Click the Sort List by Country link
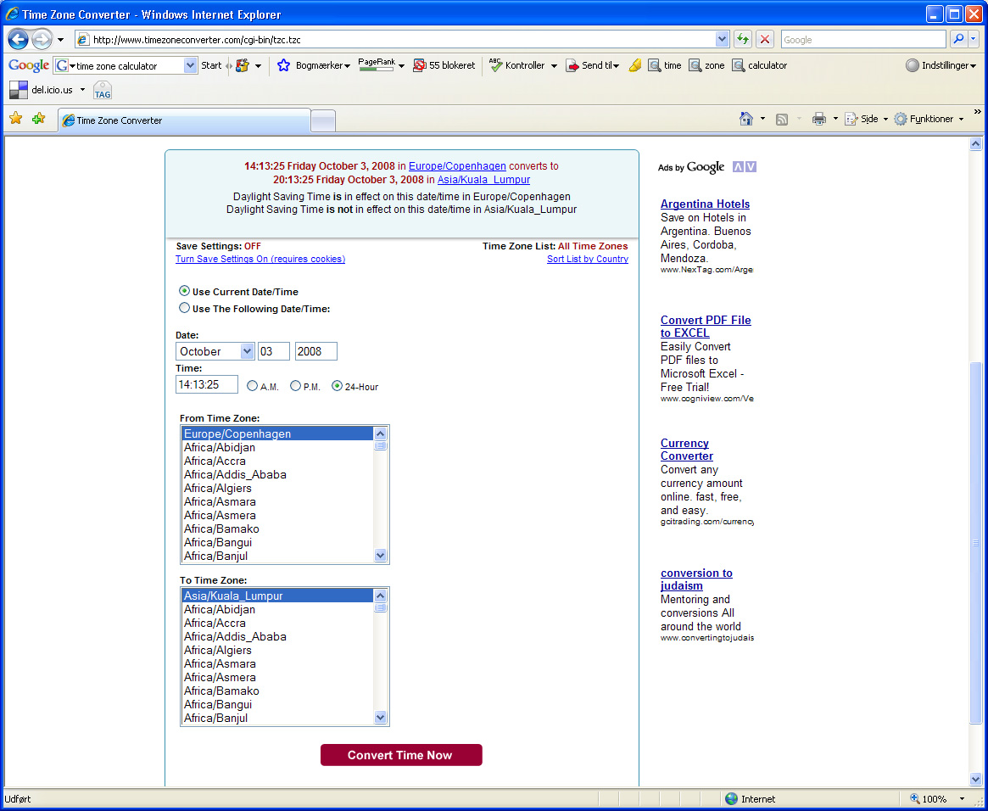Viewport: 988px width, 811px height. click(587, 259)
